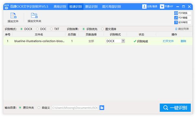The height and width of the screenshot is (117, 196).
Task: Click the 总页数 column header
Action: pos(72,34)
